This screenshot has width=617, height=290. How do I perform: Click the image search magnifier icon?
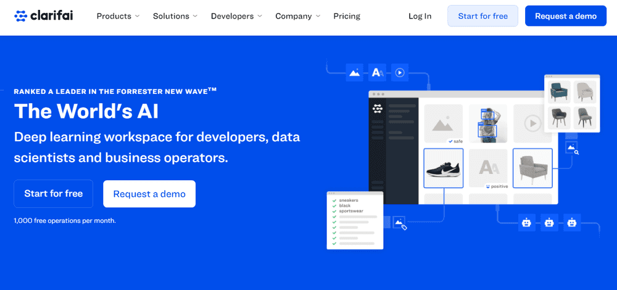572,149
